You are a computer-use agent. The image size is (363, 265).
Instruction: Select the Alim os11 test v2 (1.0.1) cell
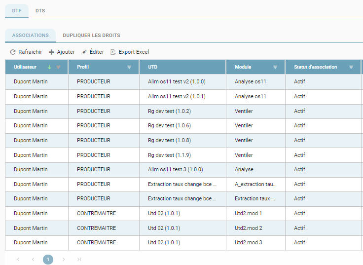coord(182,97)
